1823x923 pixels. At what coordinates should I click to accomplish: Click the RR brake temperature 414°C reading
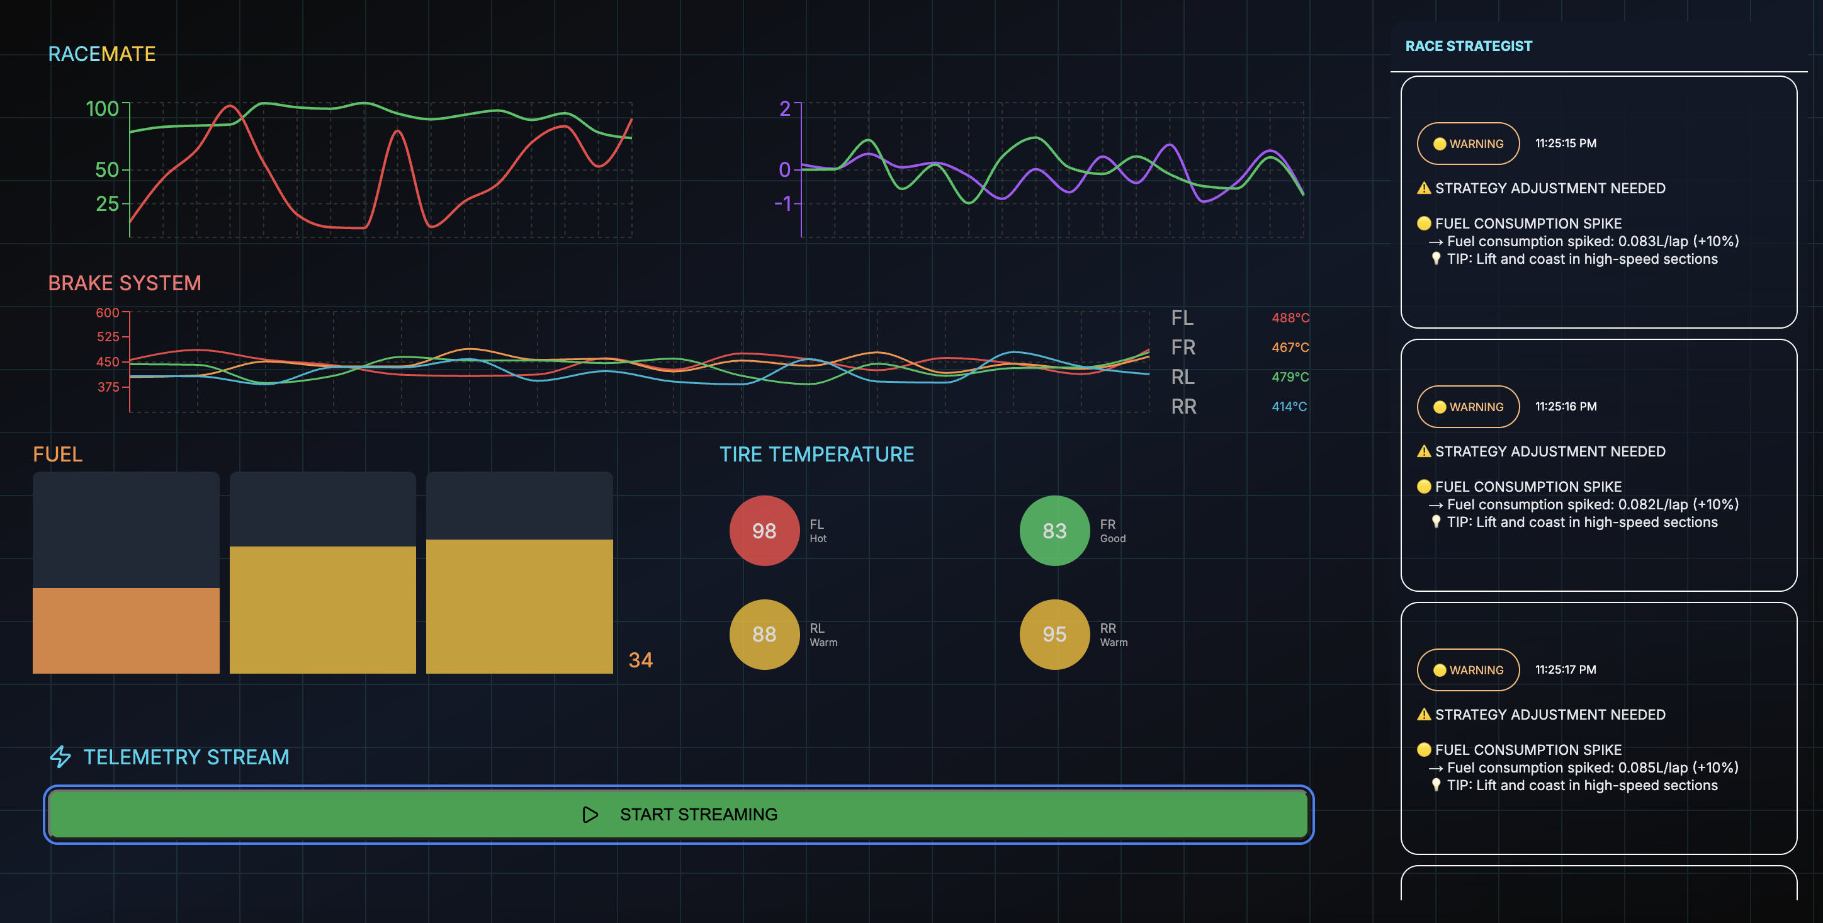1289,407
